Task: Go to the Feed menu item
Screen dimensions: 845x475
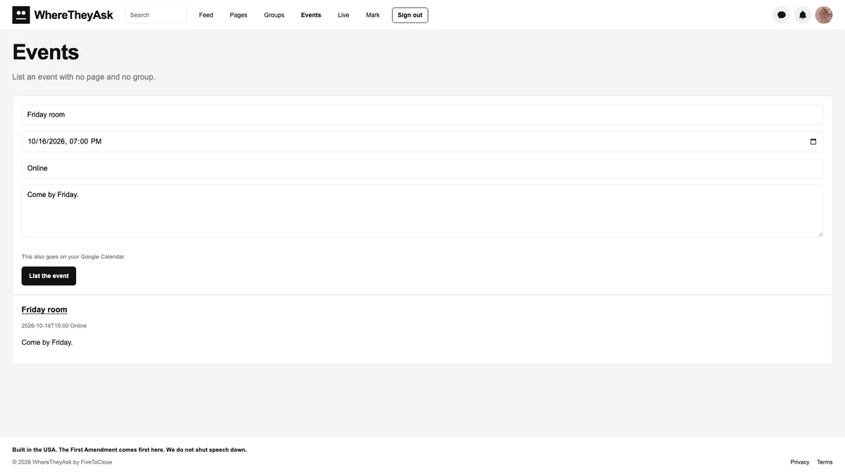Action: point(206,15)
